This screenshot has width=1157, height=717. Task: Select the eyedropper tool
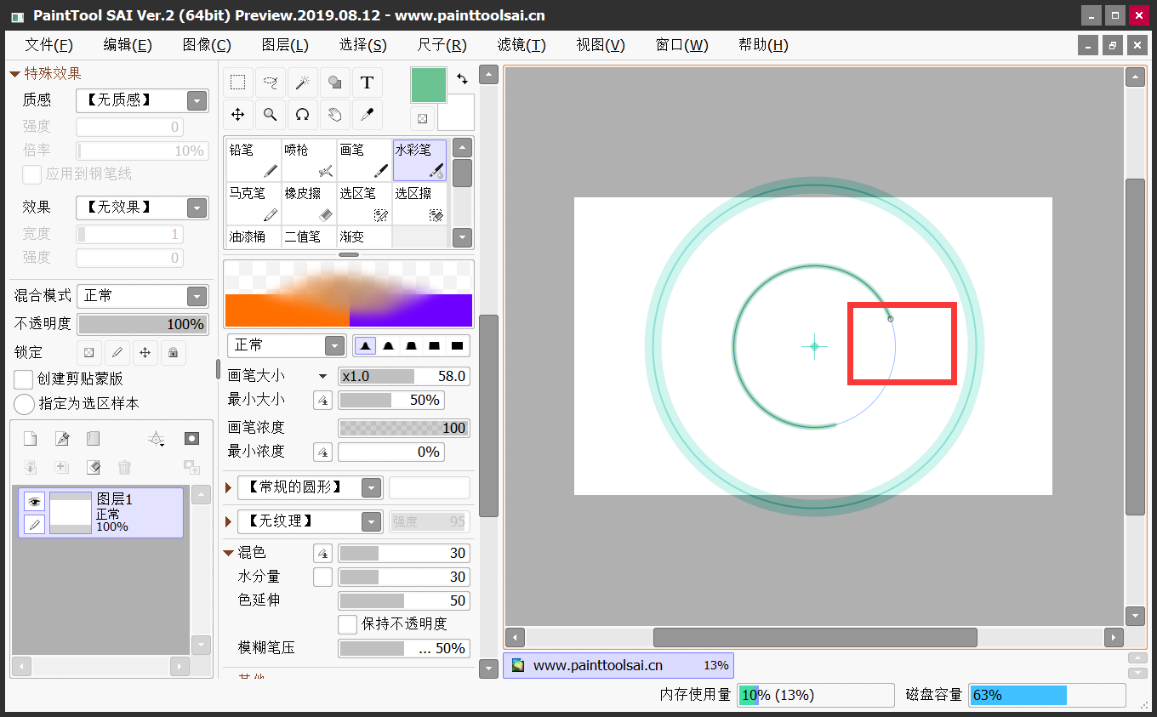click(367, 115)
